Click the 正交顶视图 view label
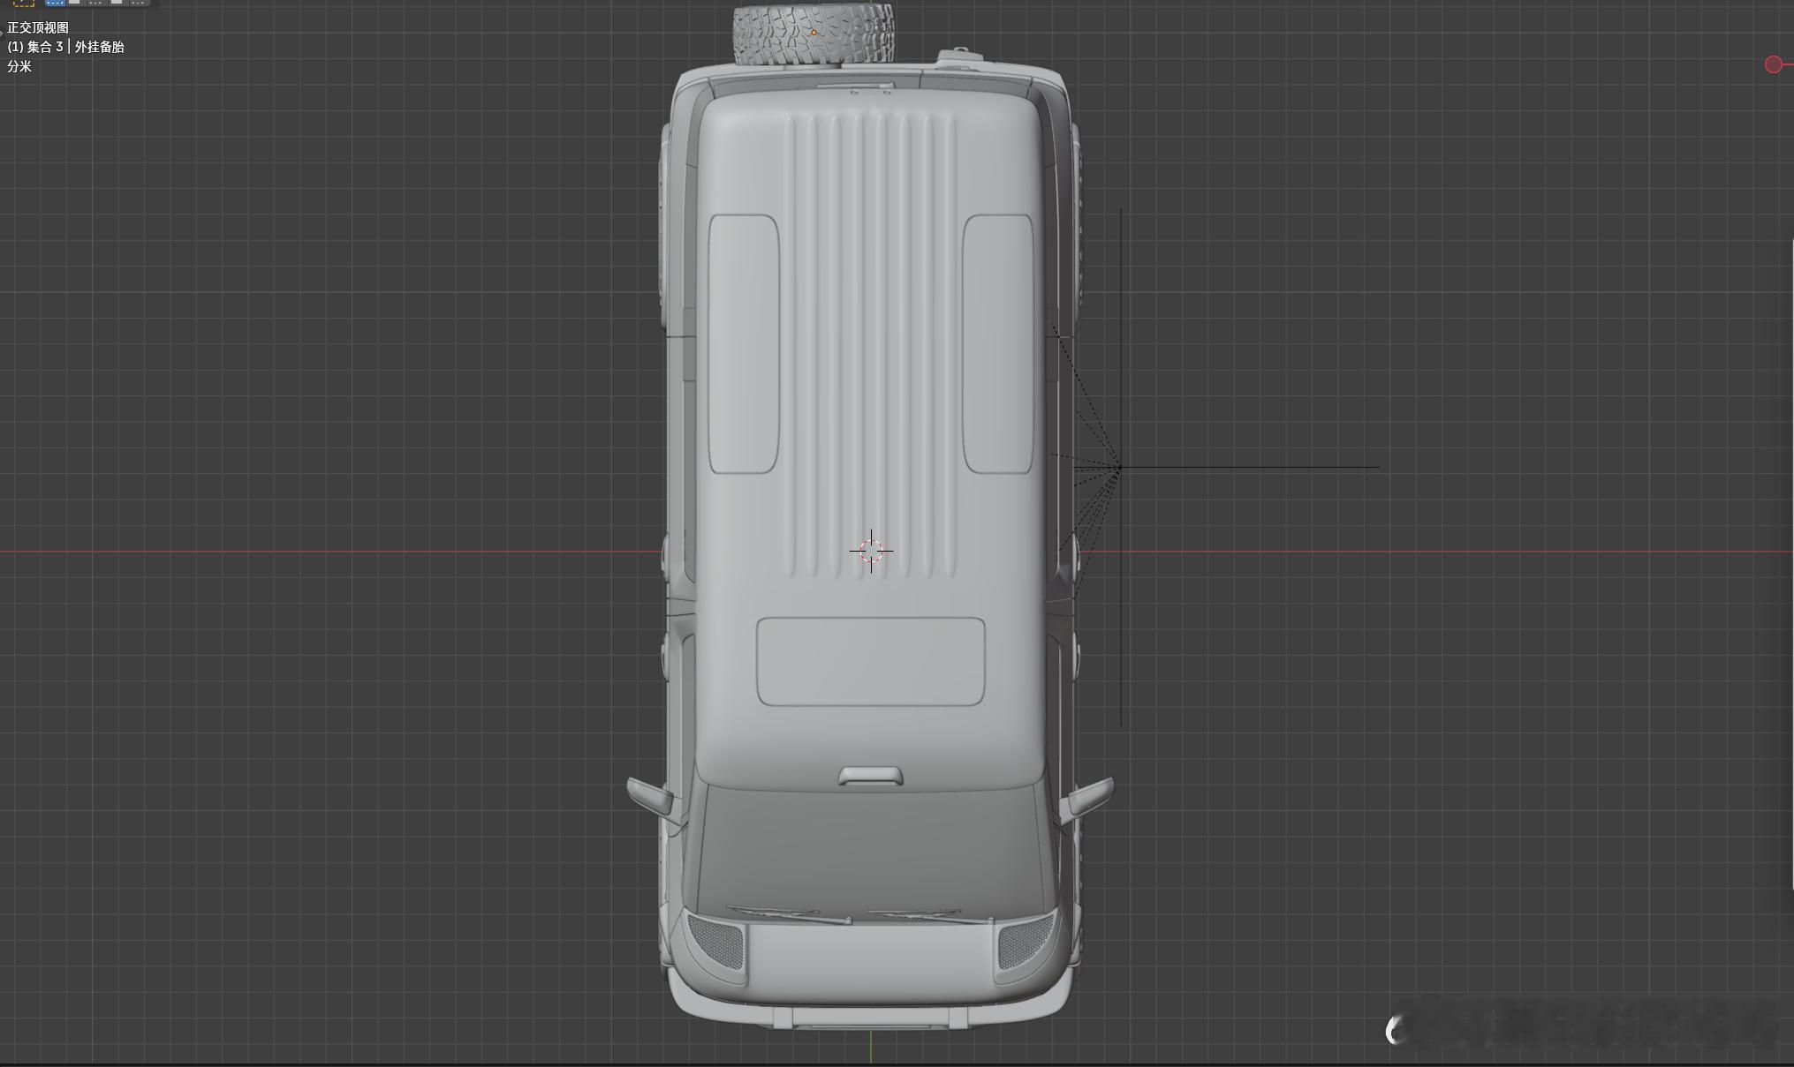The width and height of the screenshot is (1794, 1067). (38, 27)
